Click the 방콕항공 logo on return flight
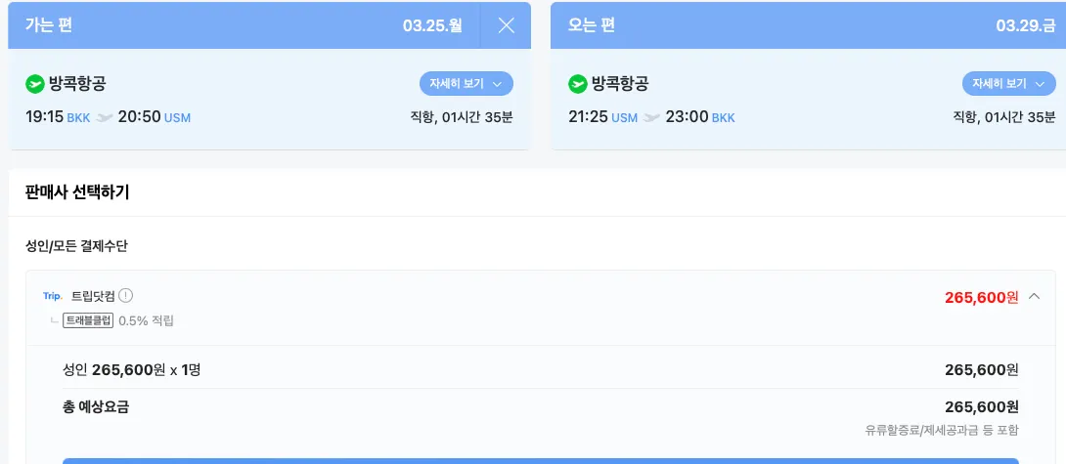The width and height of the screenshot is (1066, 464). (x=578, y=84)
